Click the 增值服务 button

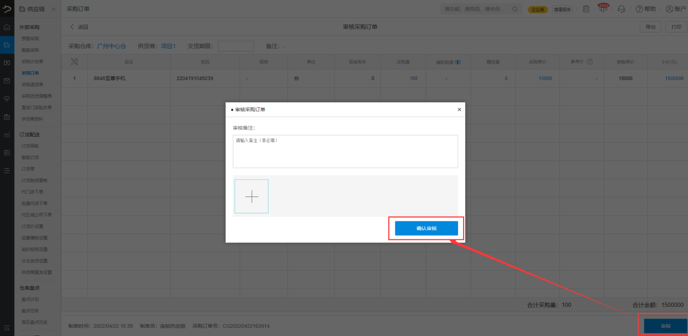click(563, 10)
